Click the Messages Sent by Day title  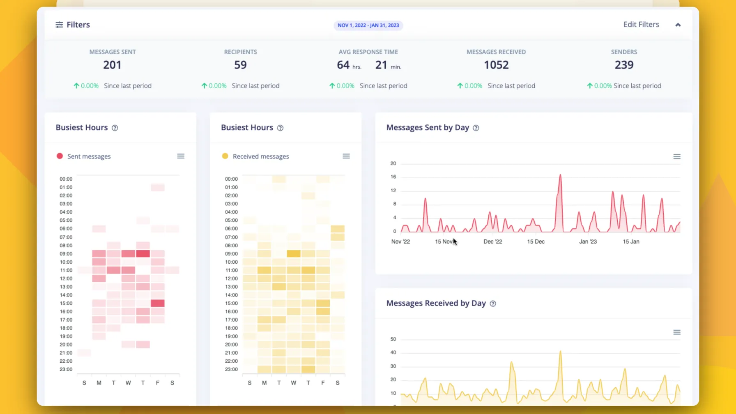tap(428, 127)
